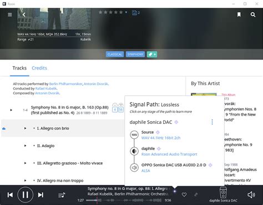
Task: Play III. Allegretto grazioso track arrow
Action: click(x=25, y=163)
